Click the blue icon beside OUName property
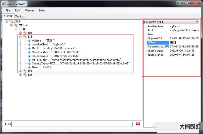The height and width of the screenshot is (134, 203). tap(29, 41)
